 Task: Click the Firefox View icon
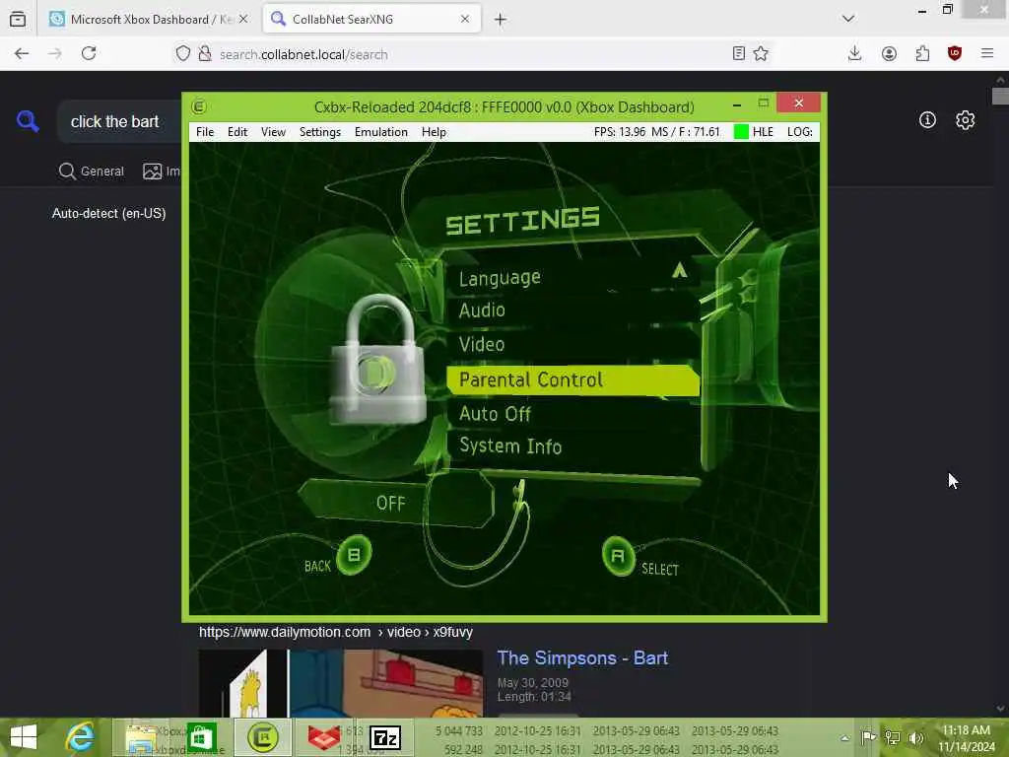[x=18, y=20]
